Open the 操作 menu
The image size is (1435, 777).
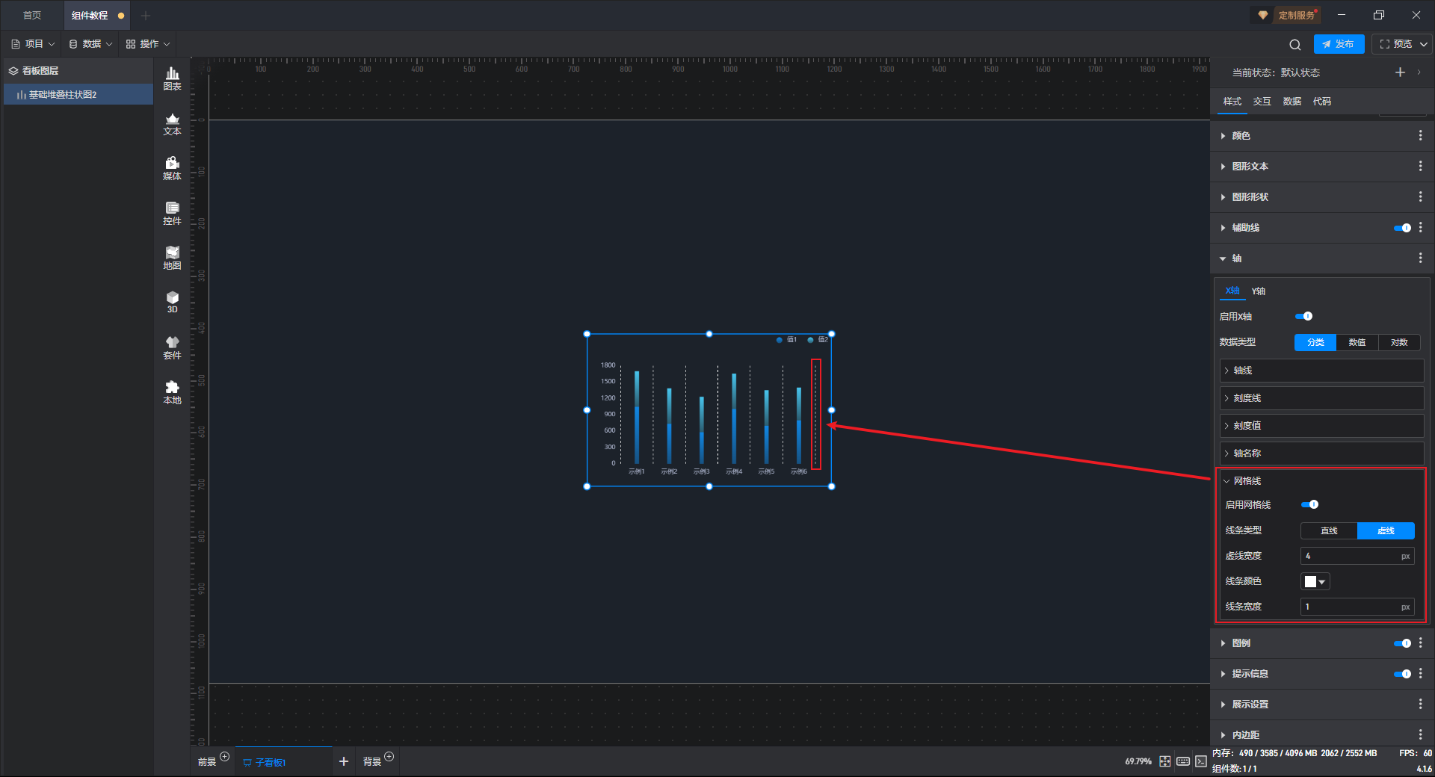(148, 44)
